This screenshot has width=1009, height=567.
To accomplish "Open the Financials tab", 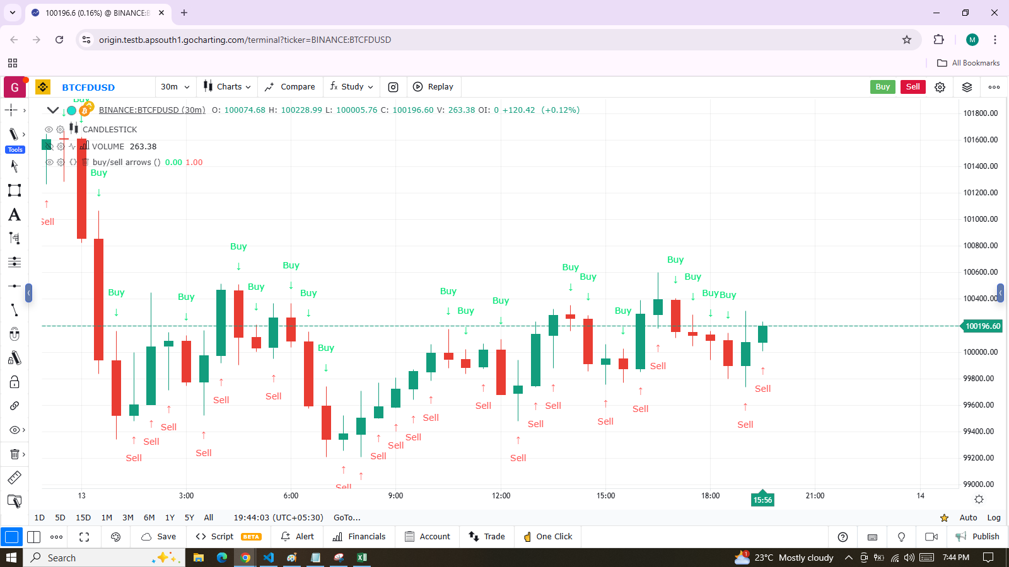I will point(359,537).
